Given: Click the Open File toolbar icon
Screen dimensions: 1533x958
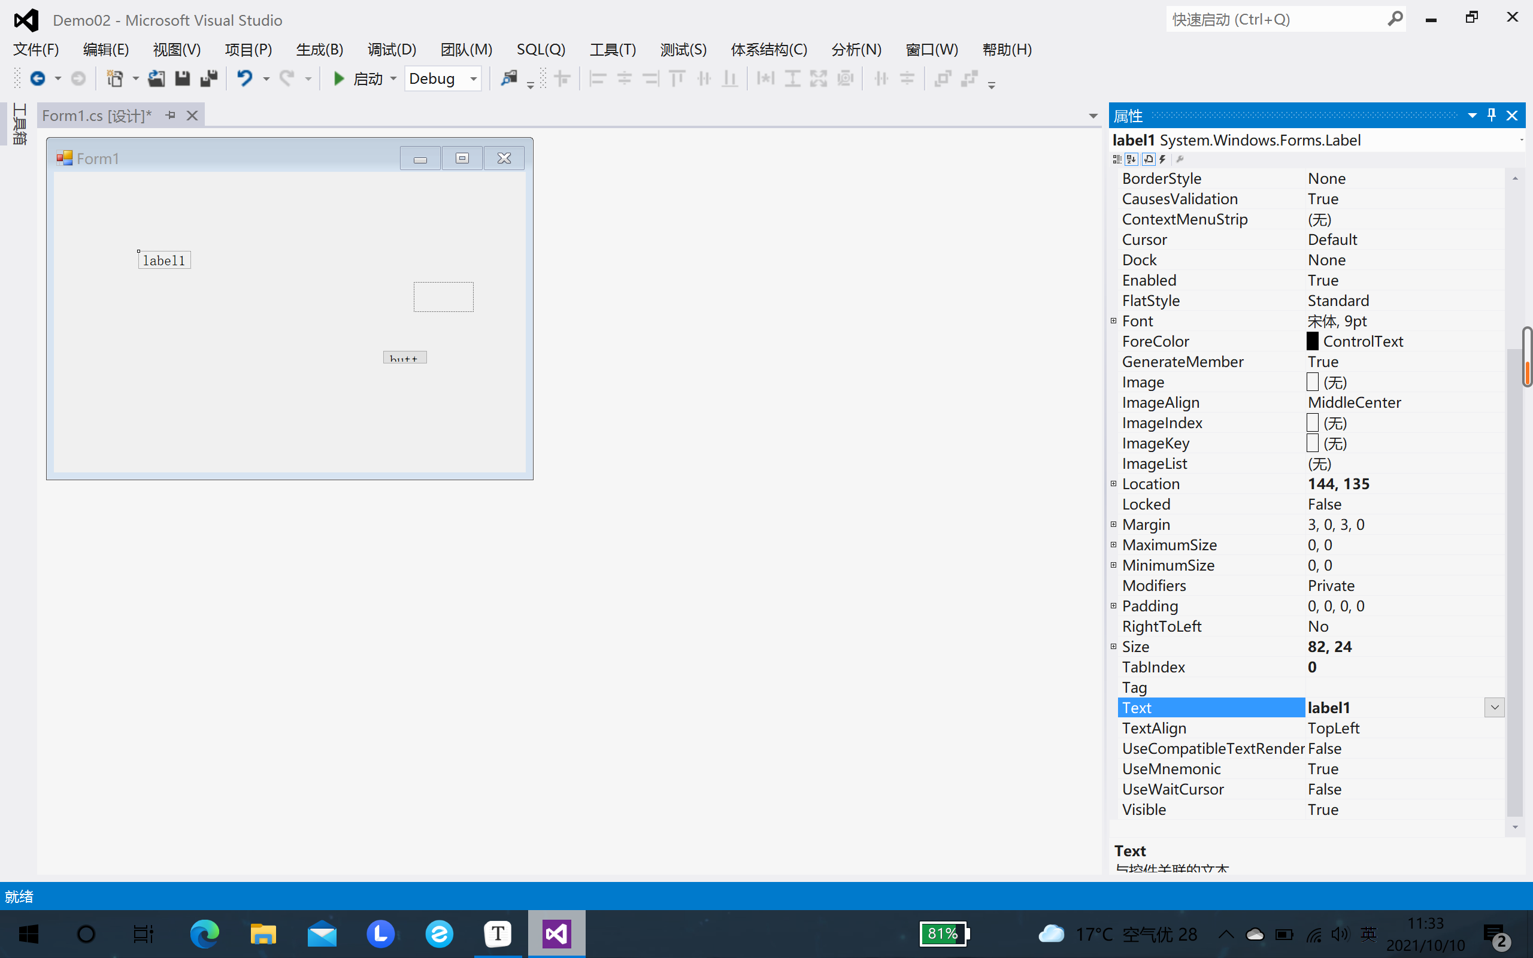Looking at the screenshot, I should coord(156,78).
